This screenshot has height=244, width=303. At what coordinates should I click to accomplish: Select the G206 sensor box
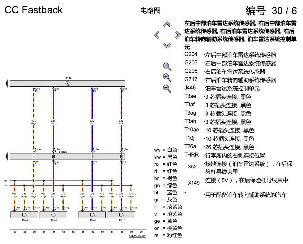(x=92, y=215)
